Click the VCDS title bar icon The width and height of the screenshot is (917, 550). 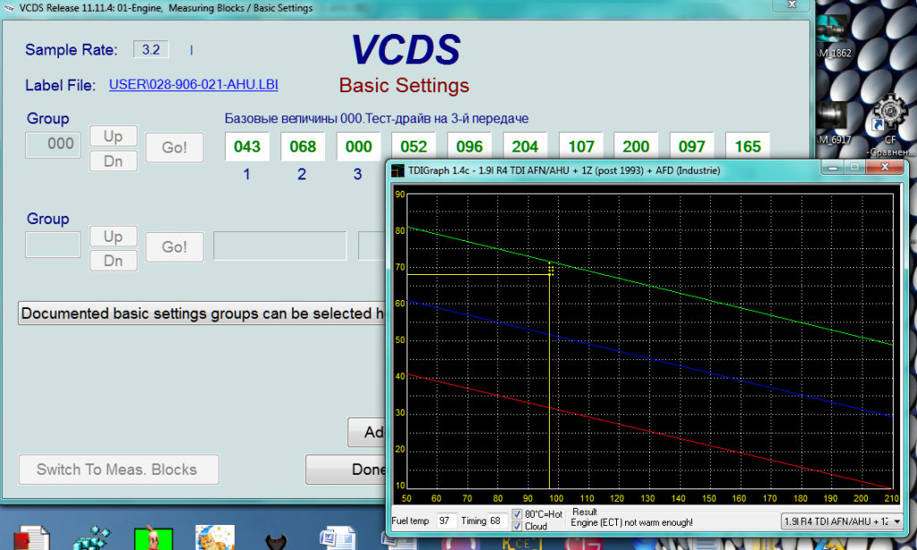pyautogui.click(x=8, y=8)
